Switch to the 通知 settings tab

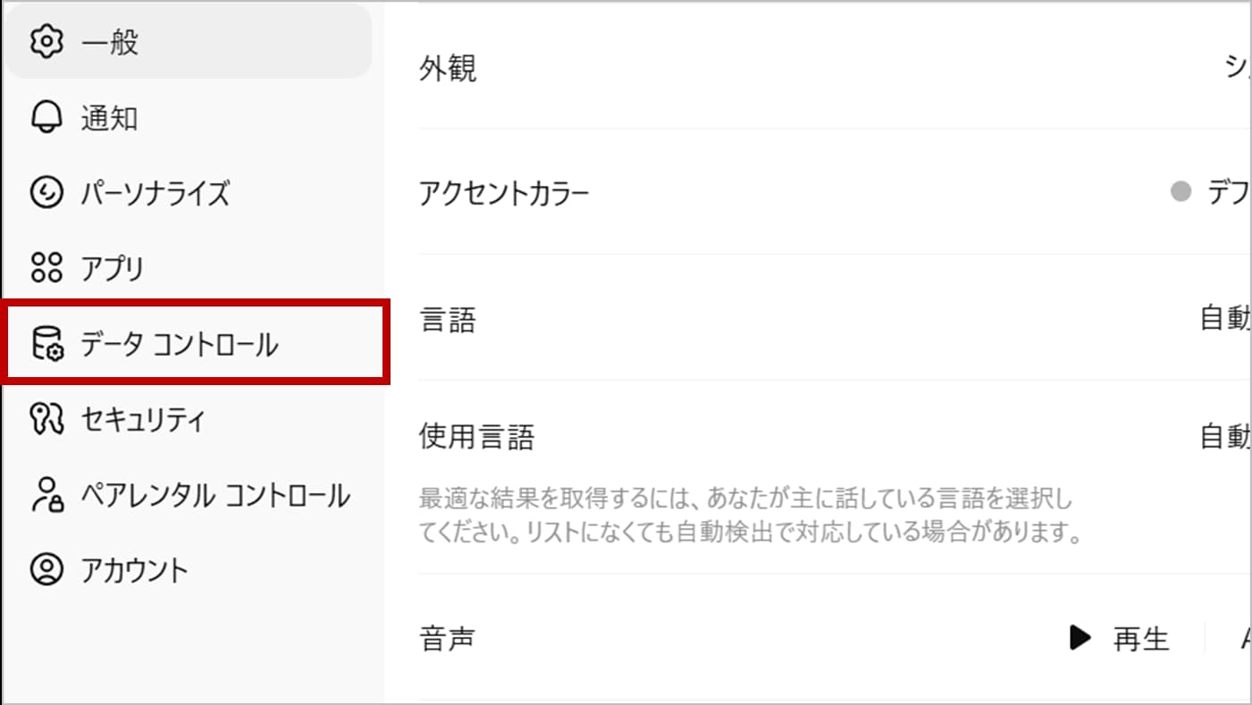(109, 118)
